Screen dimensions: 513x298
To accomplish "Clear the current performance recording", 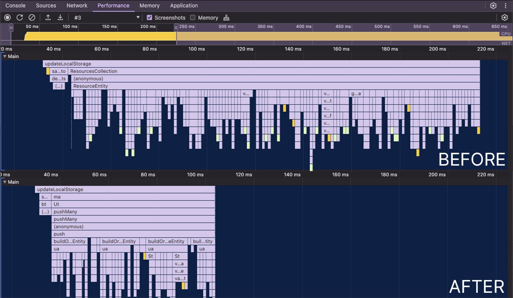I will tap(32, 18).
